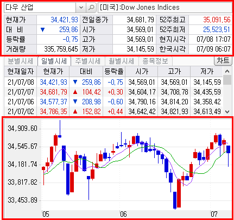Click the 현지시각 value 07/08 17:07
Viewport: 234px width, 220px height.
tap(213, 39)
